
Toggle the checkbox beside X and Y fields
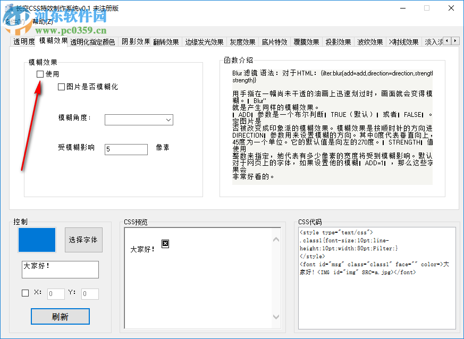[24, 293]
